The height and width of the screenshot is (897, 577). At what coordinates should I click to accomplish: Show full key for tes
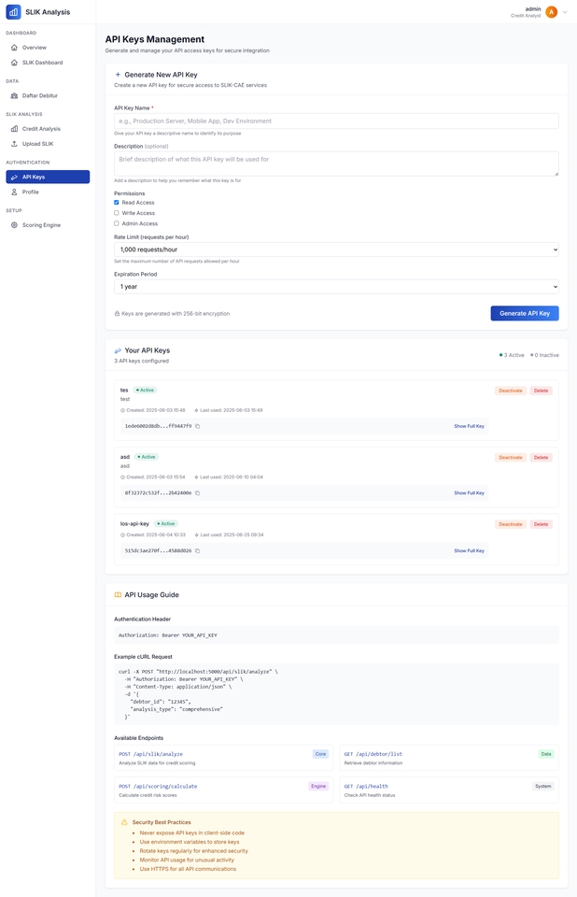coord(469,426)
